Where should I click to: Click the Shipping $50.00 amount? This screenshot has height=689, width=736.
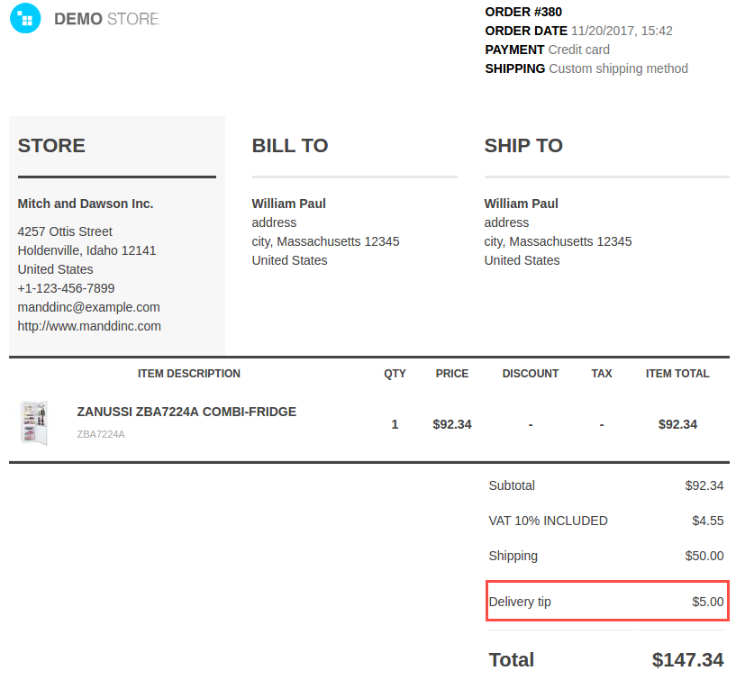704,556
